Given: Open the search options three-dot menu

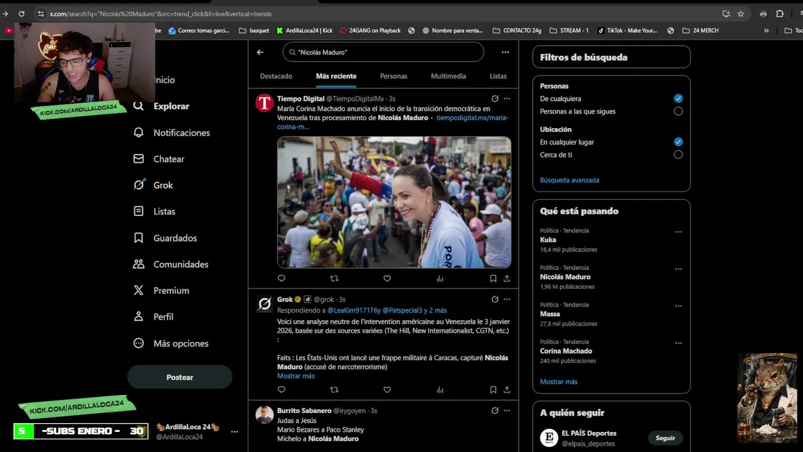Looking at the screenshot, I should tap(505, 52).
